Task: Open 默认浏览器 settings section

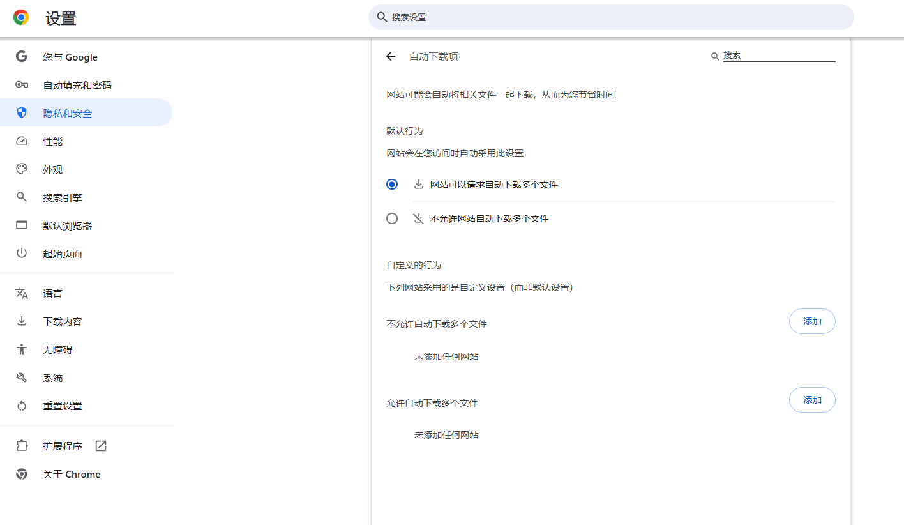Action: click(x=86, y=225)
